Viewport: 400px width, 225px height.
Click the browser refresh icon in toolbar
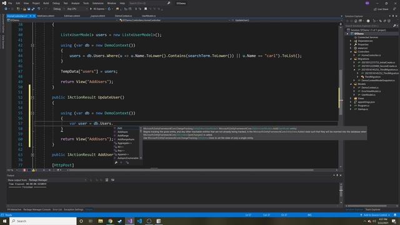click(x=109, y=9)
